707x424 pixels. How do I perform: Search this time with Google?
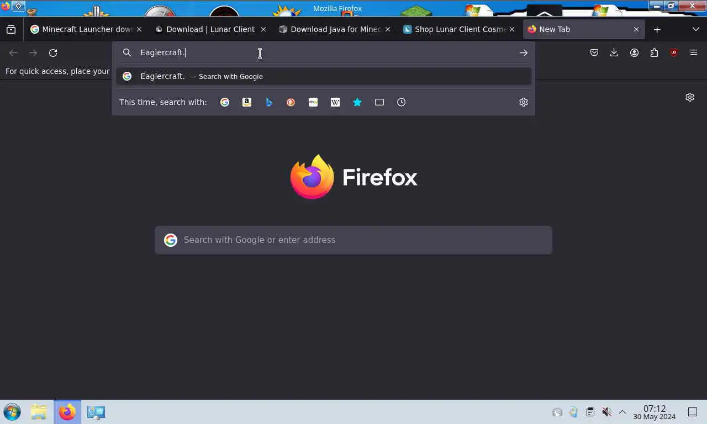[225, 102]
